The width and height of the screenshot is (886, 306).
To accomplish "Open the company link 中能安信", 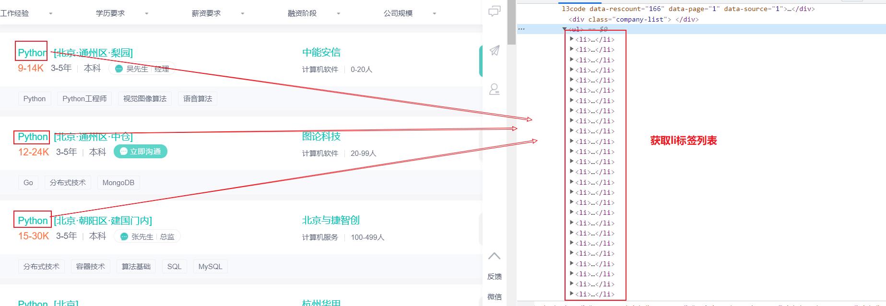I will click(321, 52).
